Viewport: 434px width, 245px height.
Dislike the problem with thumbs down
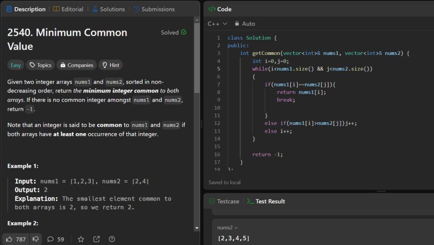35,239
